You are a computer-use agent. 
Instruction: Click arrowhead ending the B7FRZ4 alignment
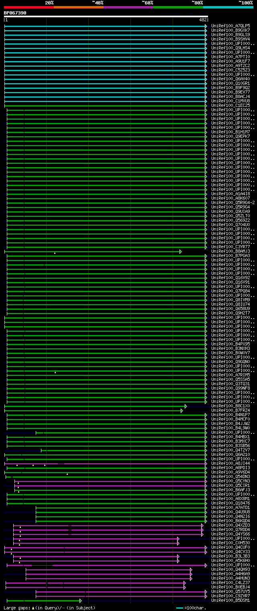click(x=182, y=411)
